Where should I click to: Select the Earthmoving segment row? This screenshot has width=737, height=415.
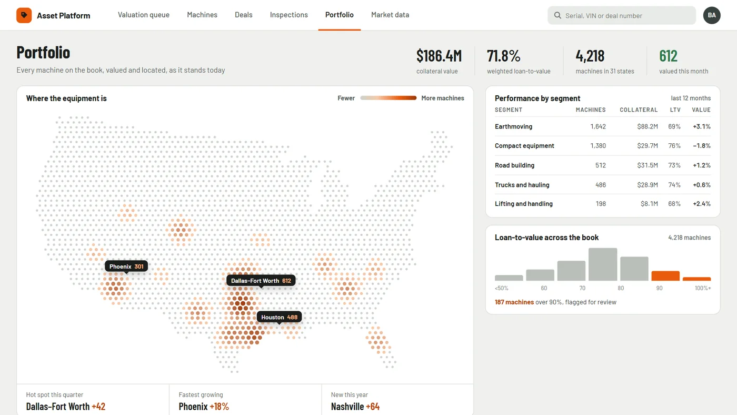[x=603, y=126]
